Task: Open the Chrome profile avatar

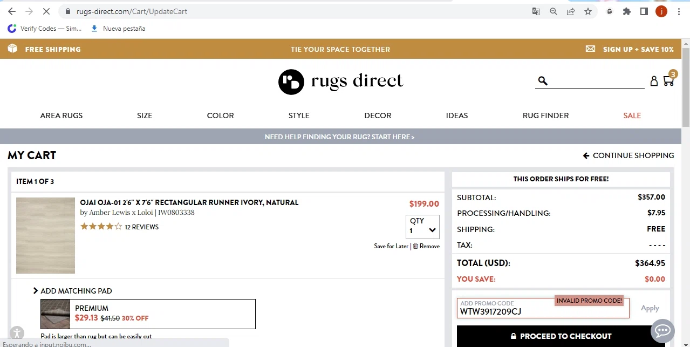Action: (x=661, y=11)
